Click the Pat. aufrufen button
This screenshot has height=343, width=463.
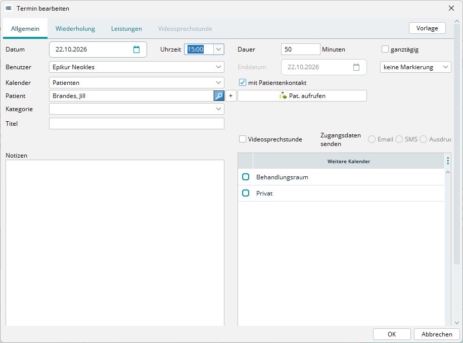point(302,96)
